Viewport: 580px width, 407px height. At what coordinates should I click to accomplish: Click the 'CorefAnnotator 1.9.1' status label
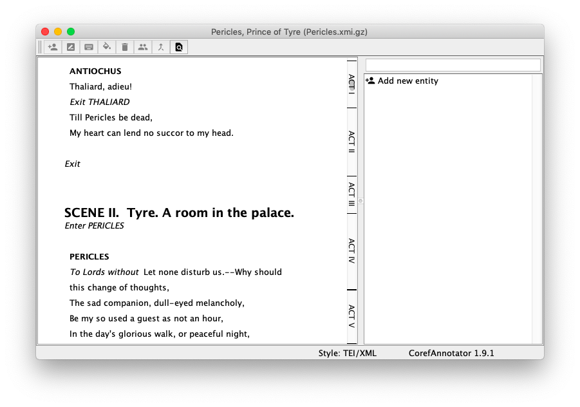pos(451,354)
